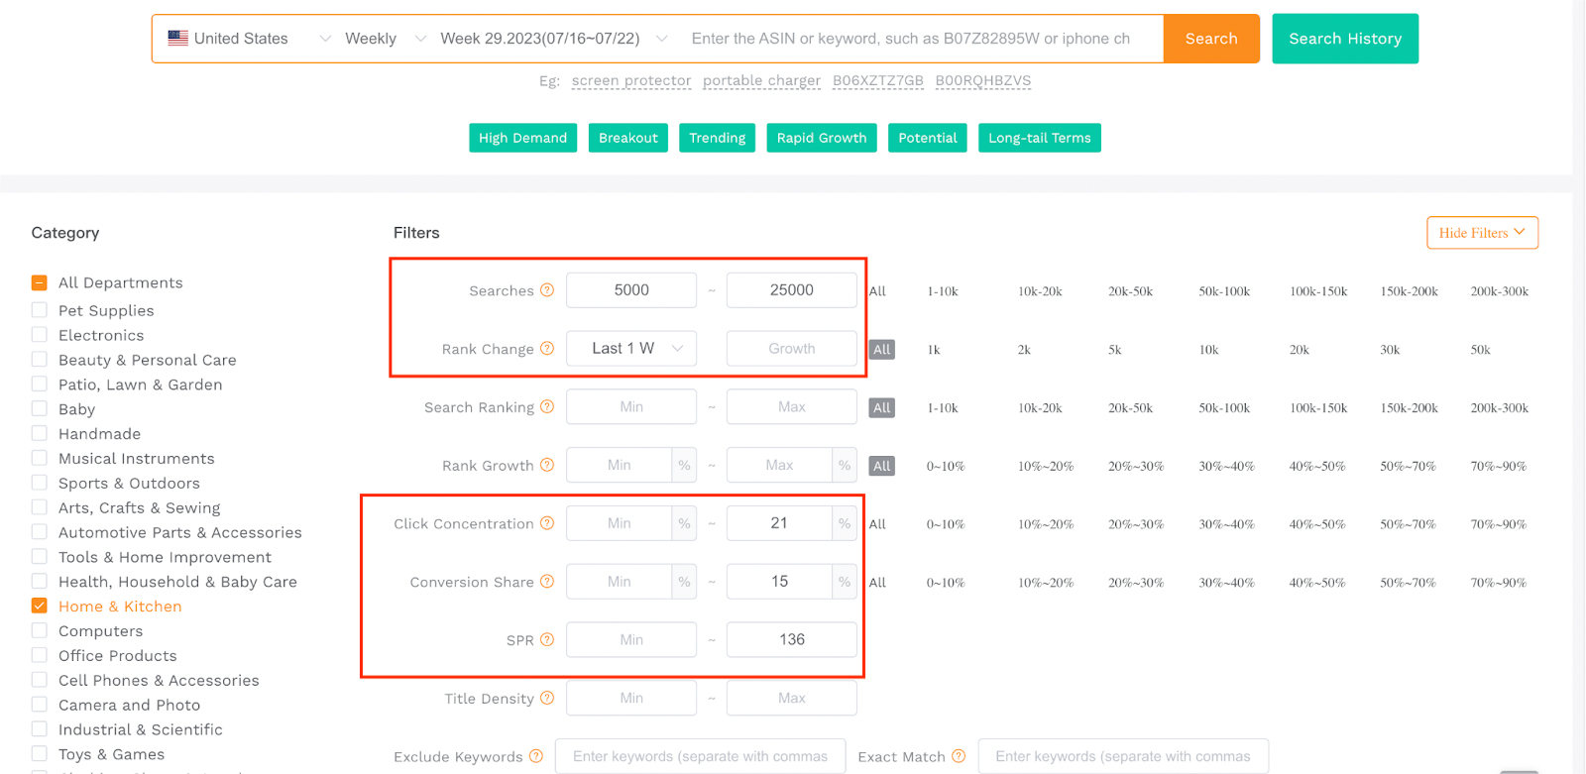Viewport: 1586px width, 774px height.
Task: Select the Breakout preset
Action: tap(627, 138)
